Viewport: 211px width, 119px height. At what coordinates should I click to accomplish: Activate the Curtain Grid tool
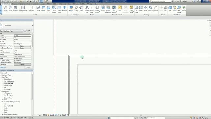click(x=59, y=9)
